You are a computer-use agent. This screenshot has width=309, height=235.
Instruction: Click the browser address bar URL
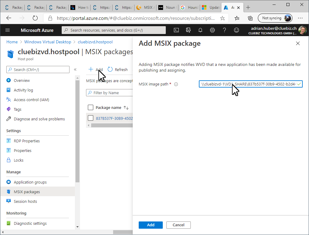coord(136,18)
